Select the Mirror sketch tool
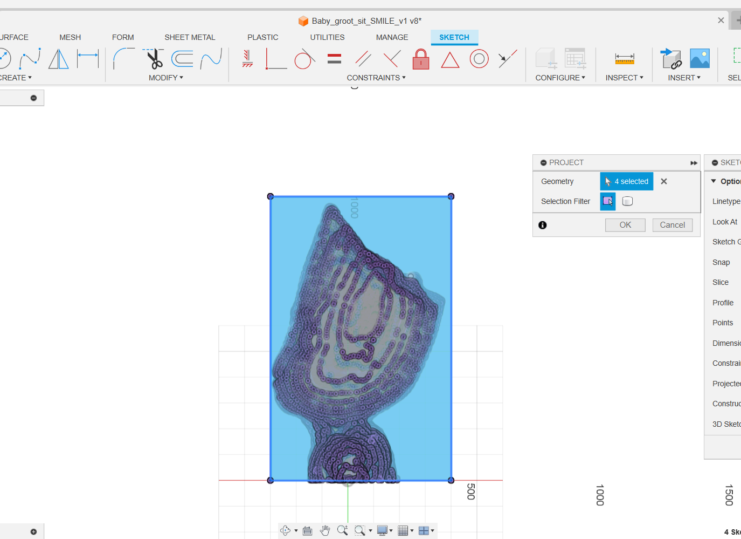This screenshot has width=741, height=539. (x=59, y=59)
